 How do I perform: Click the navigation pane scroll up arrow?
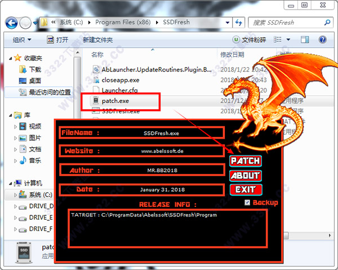pos(78,52)
